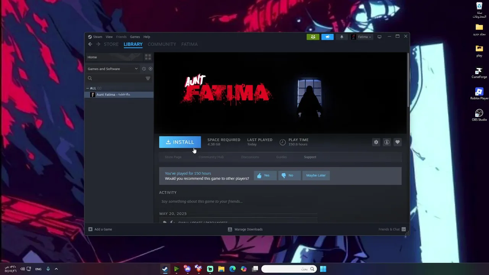Choose Maybe Later

tap(316, 175)
